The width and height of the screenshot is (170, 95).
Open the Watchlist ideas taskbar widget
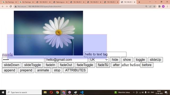(122, 92)
